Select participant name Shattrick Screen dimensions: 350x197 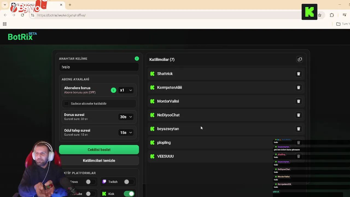tap(165, 74)
